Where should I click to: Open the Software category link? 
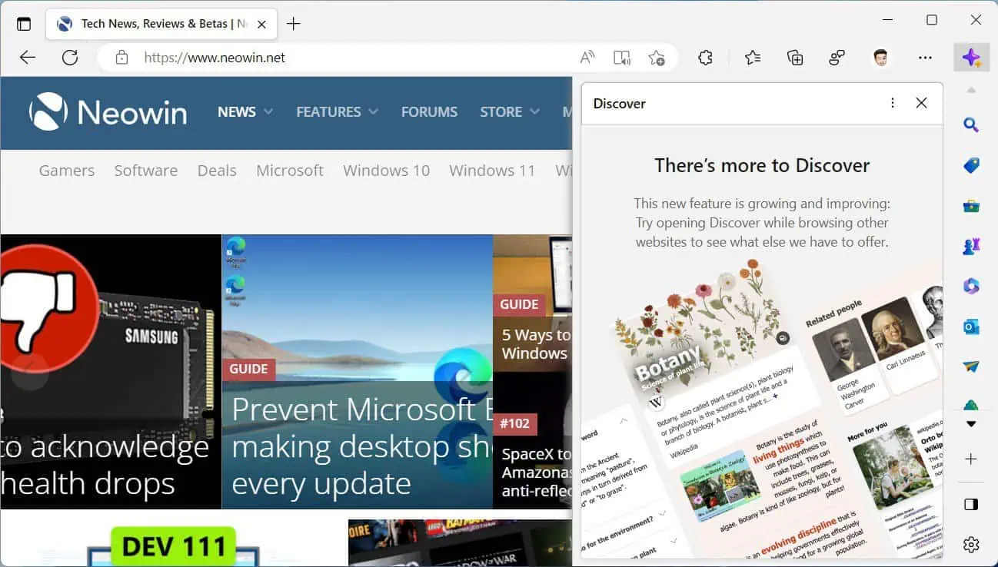coord(146,171)
